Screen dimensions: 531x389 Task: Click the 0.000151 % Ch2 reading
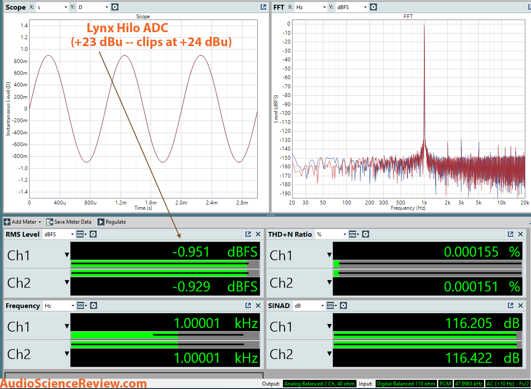[482, 286]
